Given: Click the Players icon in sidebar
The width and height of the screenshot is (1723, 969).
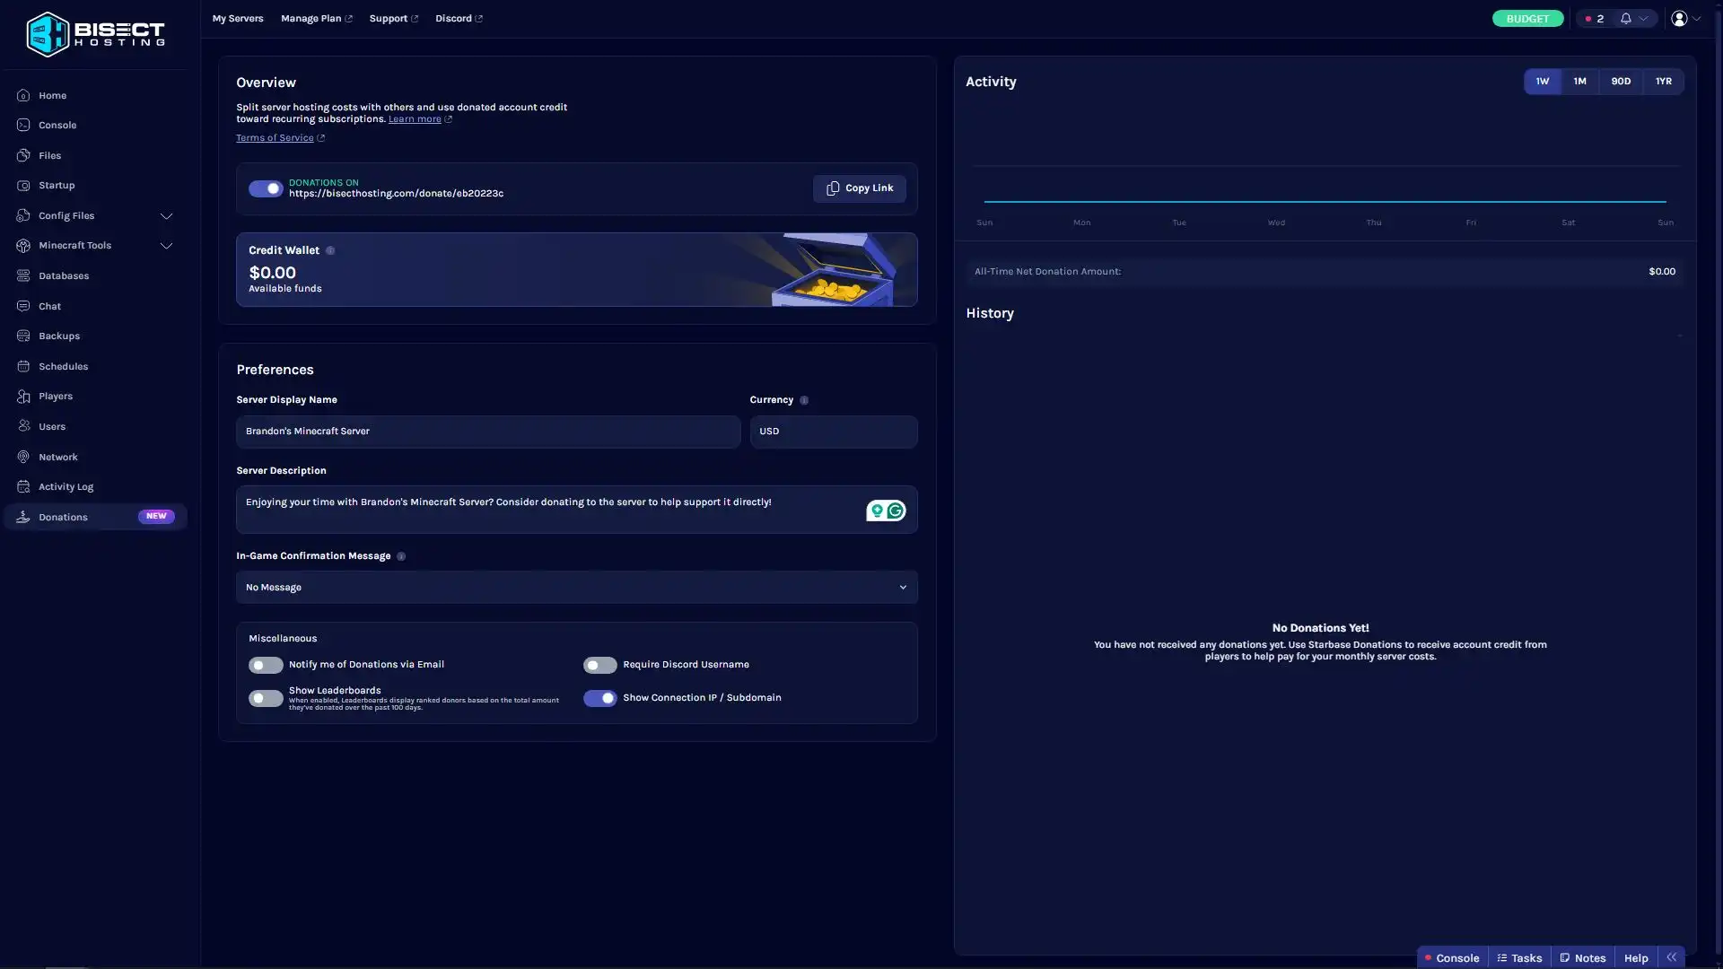Looking at the screenshot, I should (x=23, y=397).
